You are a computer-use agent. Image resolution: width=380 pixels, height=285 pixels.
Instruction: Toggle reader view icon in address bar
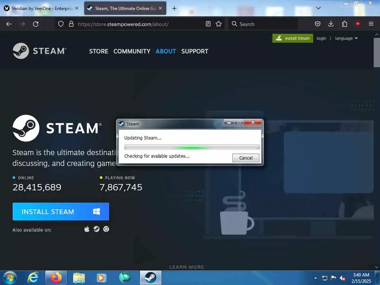pyautogui.click(x=208, y=24)
